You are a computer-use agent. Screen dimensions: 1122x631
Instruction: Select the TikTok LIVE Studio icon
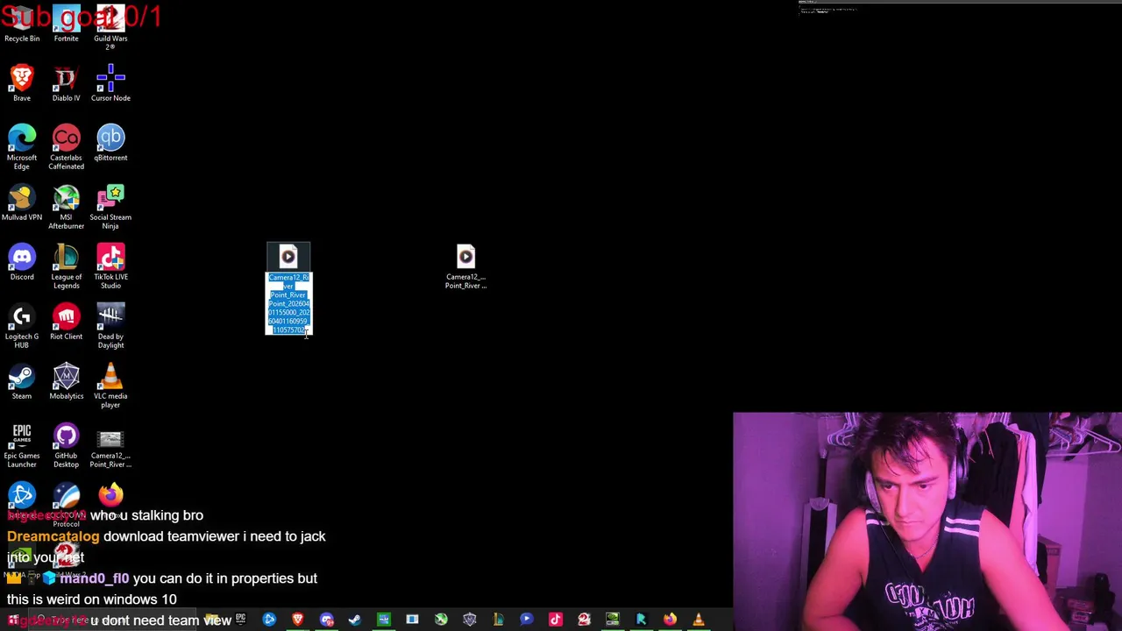coord(110,266)
